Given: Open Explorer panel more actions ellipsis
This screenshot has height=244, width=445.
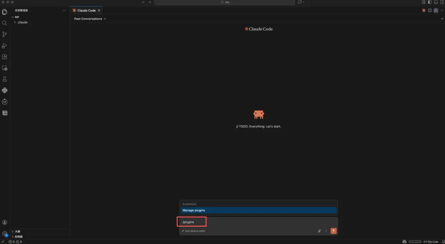Looking at the screenshot, I should [x=64, y=10].
